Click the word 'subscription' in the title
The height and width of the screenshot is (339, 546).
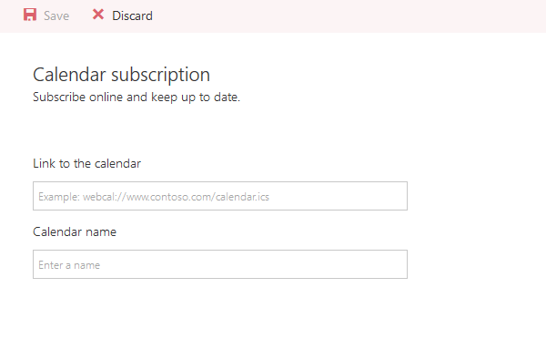[x=160, y=75]
